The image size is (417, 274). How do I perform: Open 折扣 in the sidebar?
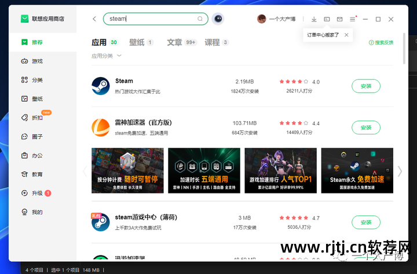(42, 118)
